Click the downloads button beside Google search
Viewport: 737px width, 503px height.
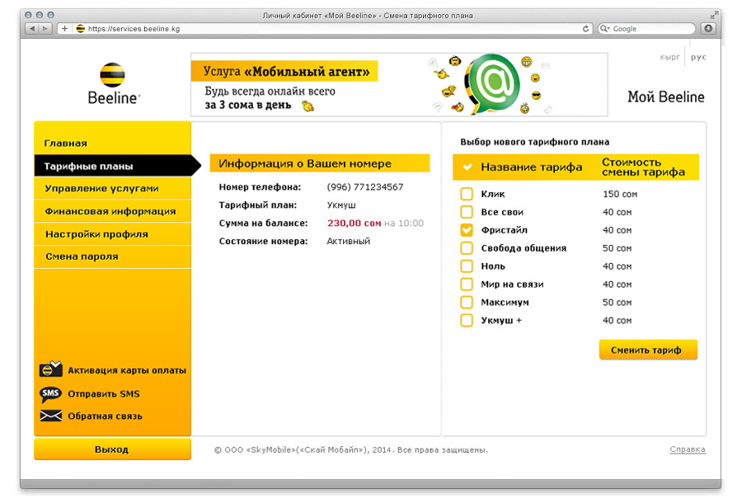pos(708,29)
